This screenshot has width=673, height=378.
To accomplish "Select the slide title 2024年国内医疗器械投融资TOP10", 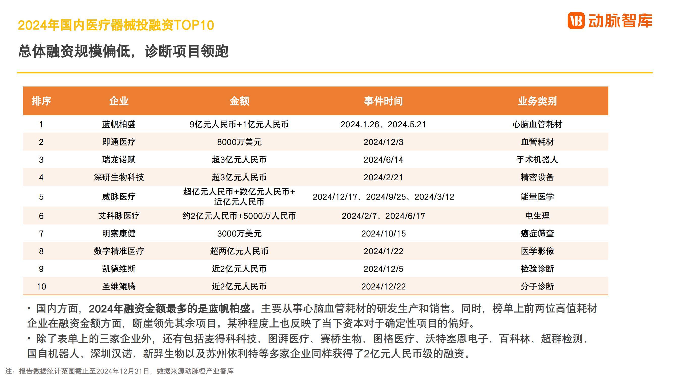I will 116,25.
